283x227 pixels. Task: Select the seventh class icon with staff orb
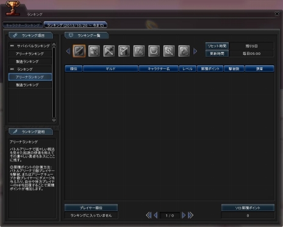click(x=169, y=51)
